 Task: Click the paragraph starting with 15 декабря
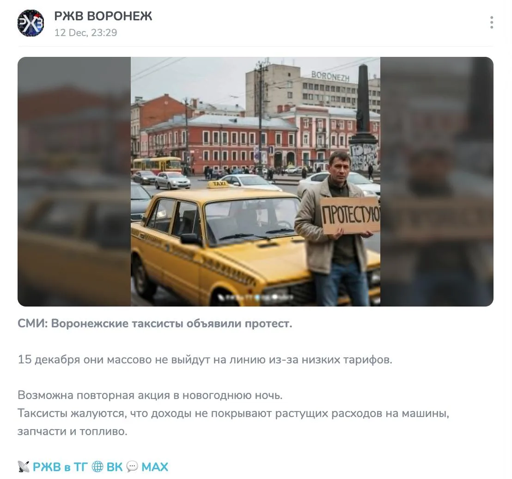[205, 359]
